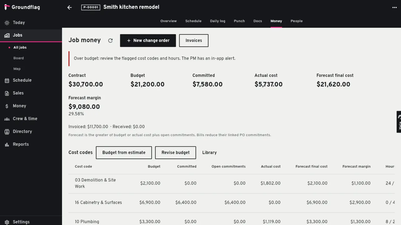Open the three-dot more options menu
401x225 pixels.
394,8
